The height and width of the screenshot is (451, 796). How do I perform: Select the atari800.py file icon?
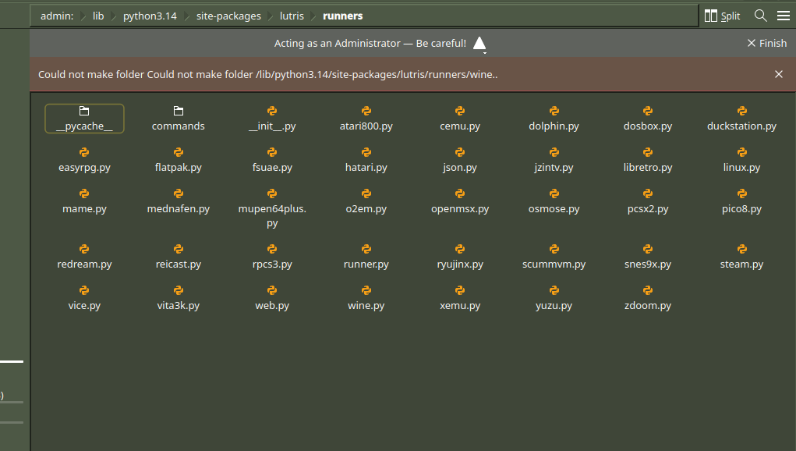coord(366,111)
